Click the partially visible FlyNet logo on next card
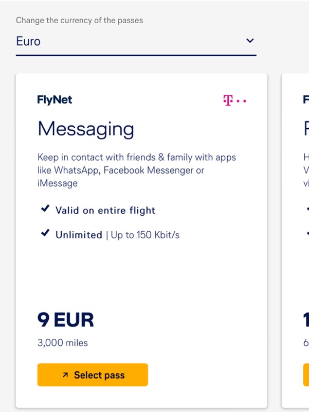 [x=306, y=100]
